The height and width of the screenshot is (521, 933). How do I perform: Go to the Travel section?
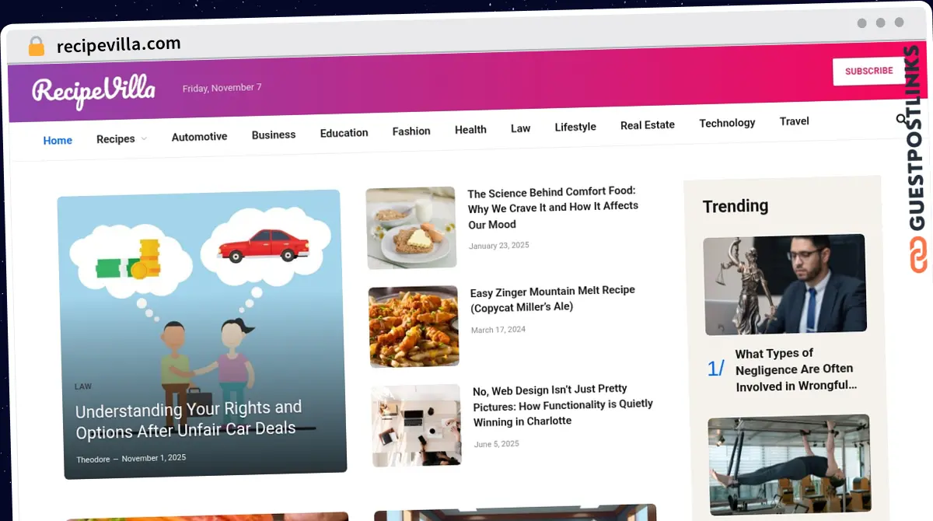click(794, 121)
